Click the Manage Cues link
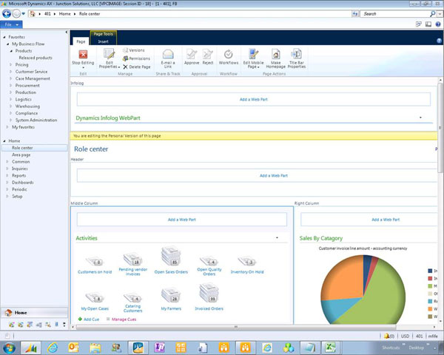The image size is (444, 355). click(121, 319)
